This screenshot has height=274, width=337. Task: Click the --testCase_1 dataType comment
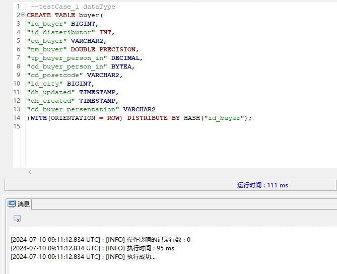(73, 7)
